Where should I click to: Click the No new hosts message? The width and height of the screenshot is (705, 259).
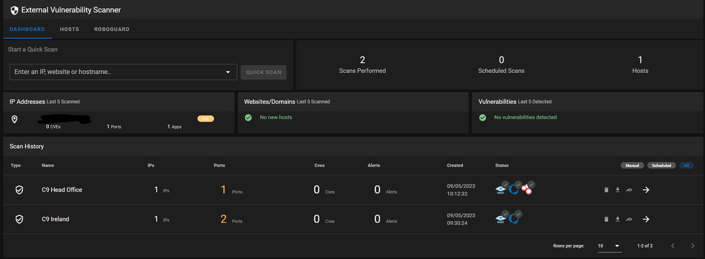point(276,117)
